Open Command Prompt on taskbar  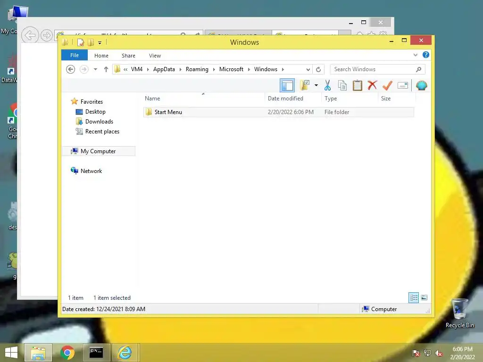click(96, 353)
